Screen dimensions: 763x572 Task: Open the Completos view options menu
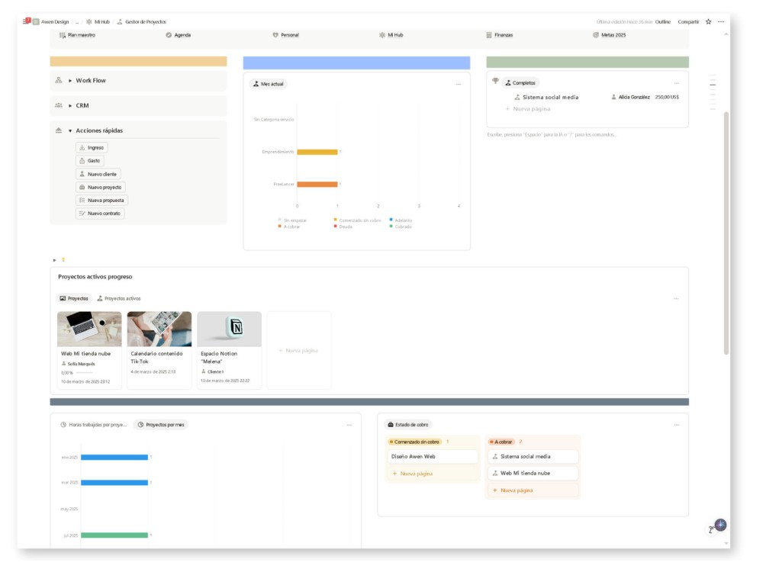pos(676,83)
